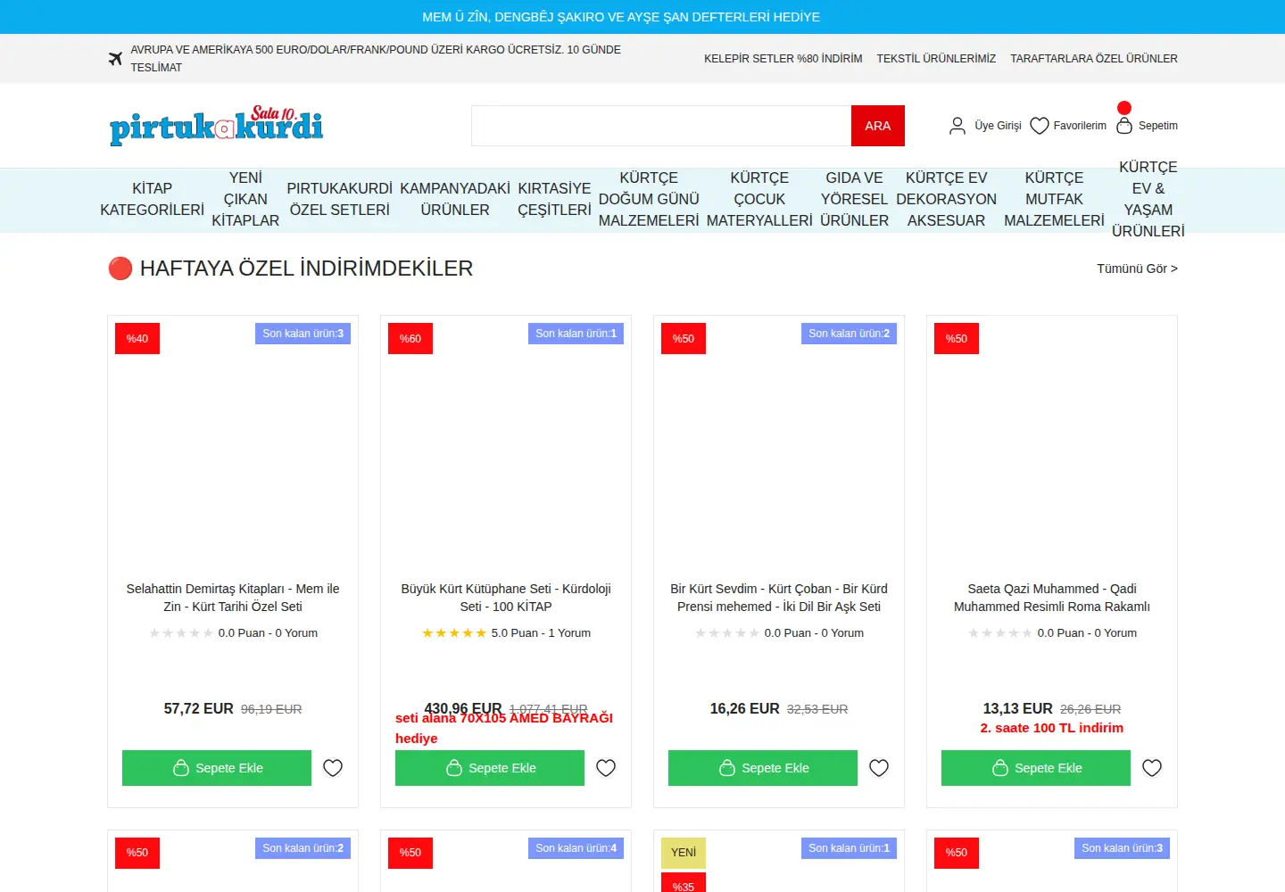The height and width of the screenshot is (892, 1285).
Task: Open GIDA VE YÖRESEL ÜRÜNLER menu
Action: 854,200
